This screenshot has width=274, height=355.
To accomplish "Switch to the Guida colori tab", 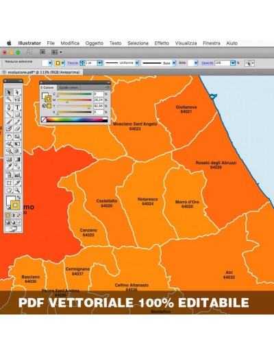I will pos(68,87).
